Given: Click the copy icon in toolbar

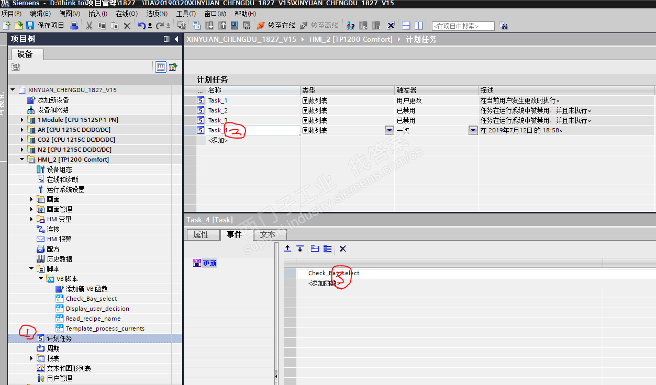Looking at the screenshot, I should [x=102, y=26].
